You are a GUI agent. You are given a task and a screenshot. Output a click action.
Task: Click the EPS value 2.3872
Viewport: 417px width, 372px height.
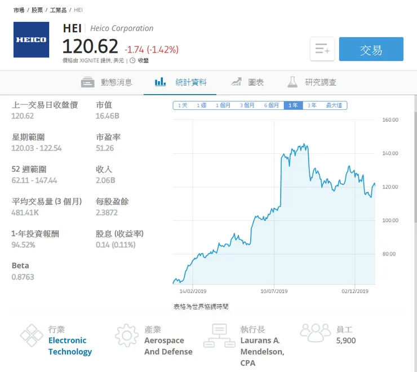pos(107,212)
